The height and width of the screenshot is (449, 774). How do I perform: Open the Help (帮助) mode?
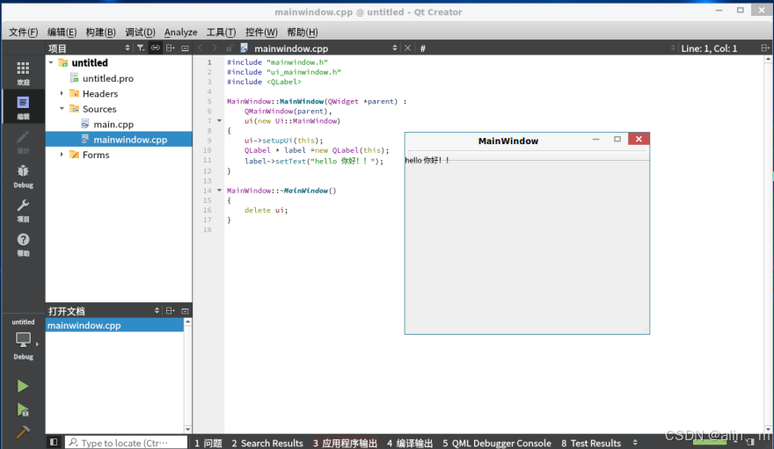coord(23,244)
